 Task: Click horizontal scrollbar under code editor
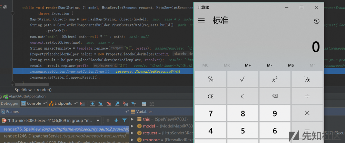point(32,84)
